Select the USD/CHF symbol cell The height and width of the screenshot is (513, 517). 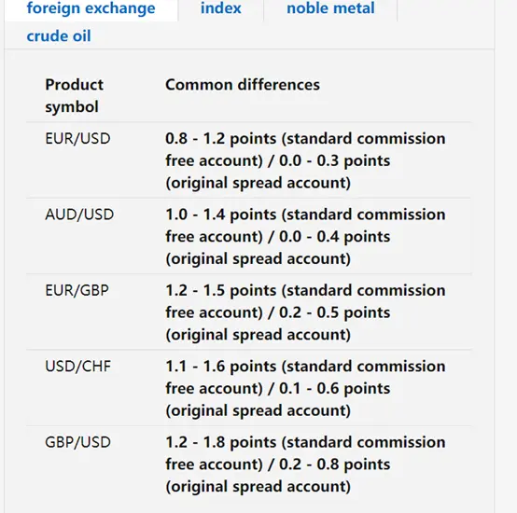coord(77,367)
